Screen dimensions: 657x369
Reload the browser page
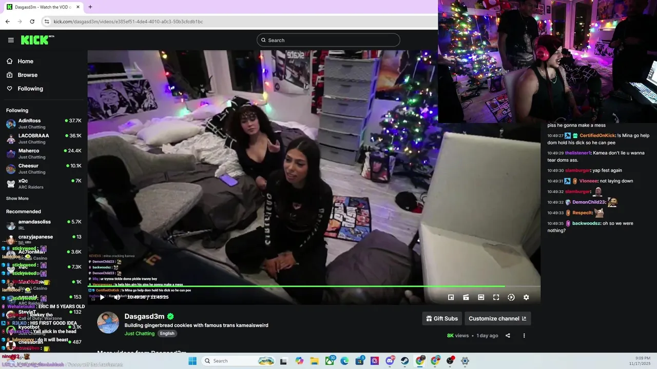pyautogui.click(x=32, y=22)
